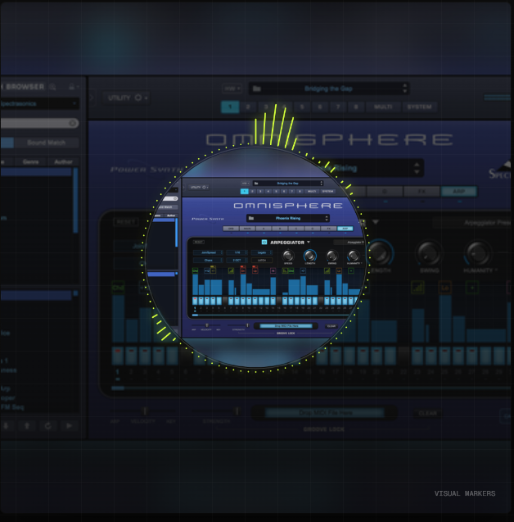Open the 1/16 clock dropdown in lens

click(x=237, y=252)
